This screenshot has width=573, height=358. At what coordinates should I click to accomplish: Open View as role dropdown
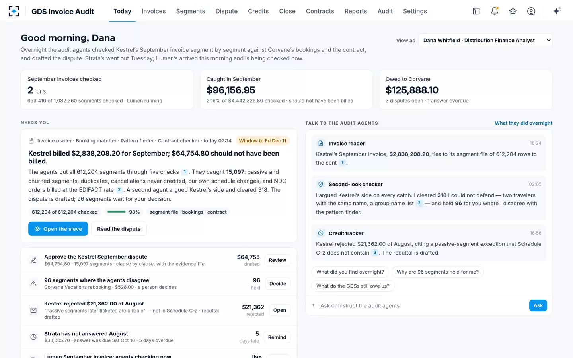[485, 40]
